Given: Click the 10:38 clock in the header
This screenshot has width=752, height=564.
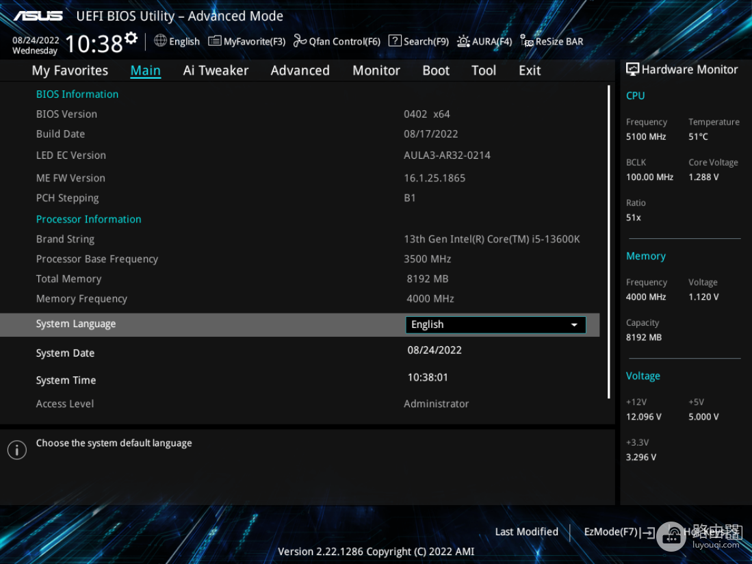Looking at the screenshot, I should coord(94,44).
